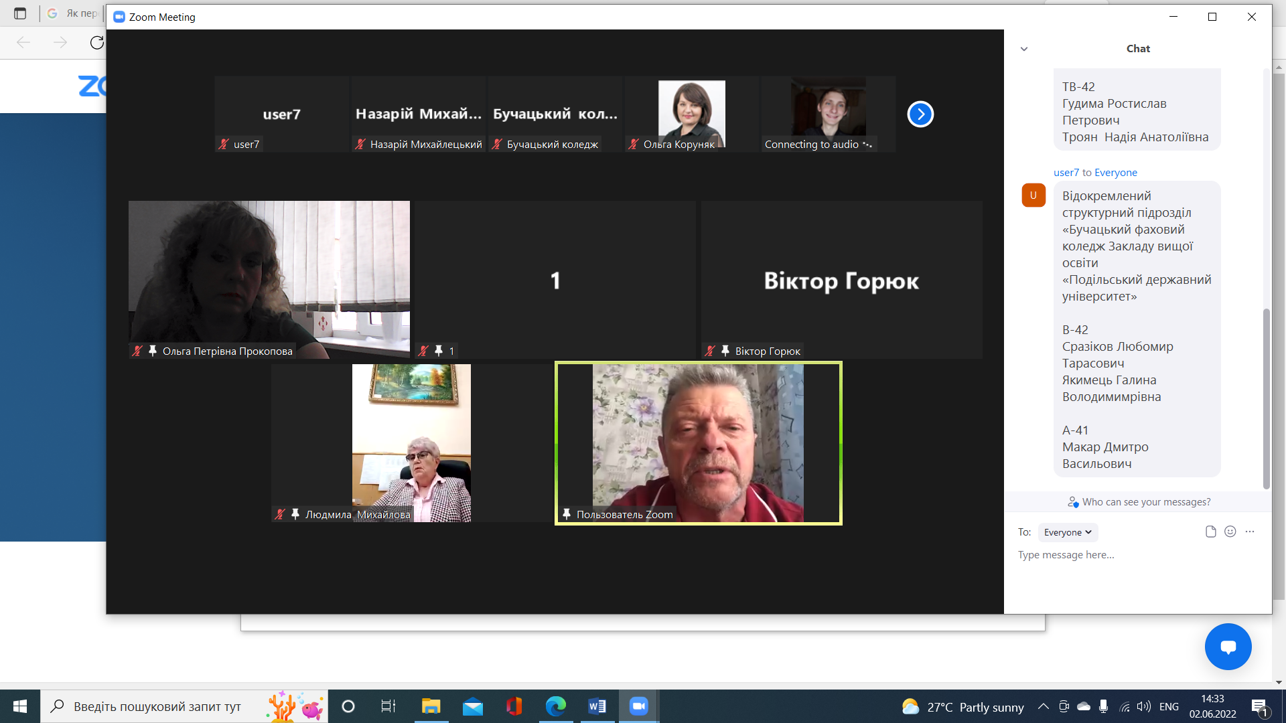Go to next page of participant thumbnails
Image resolution: width=1286 pixels, height=723 pixels.
point(920,114)
